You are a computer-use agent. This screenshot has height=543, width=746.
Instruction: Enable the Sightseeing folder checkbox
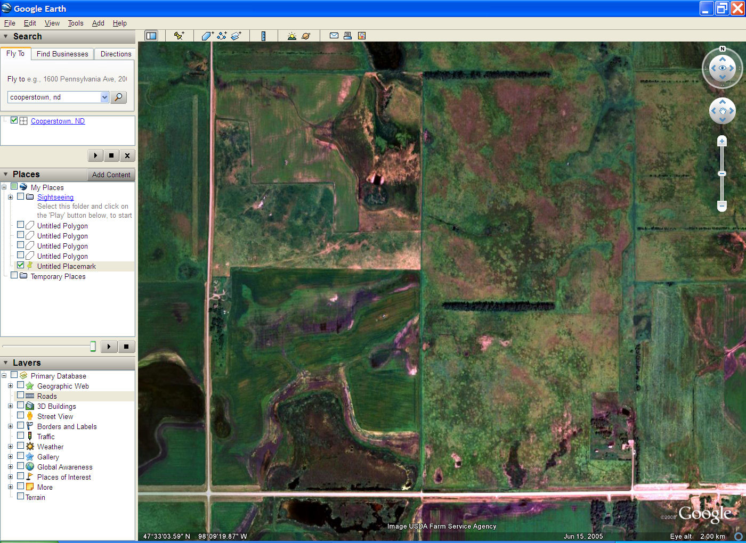[21, 196]
